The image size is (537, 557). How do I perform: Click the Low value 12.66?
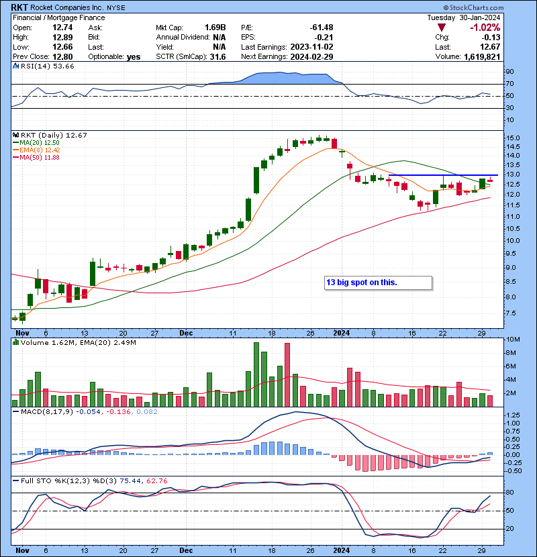click(62, 47)
